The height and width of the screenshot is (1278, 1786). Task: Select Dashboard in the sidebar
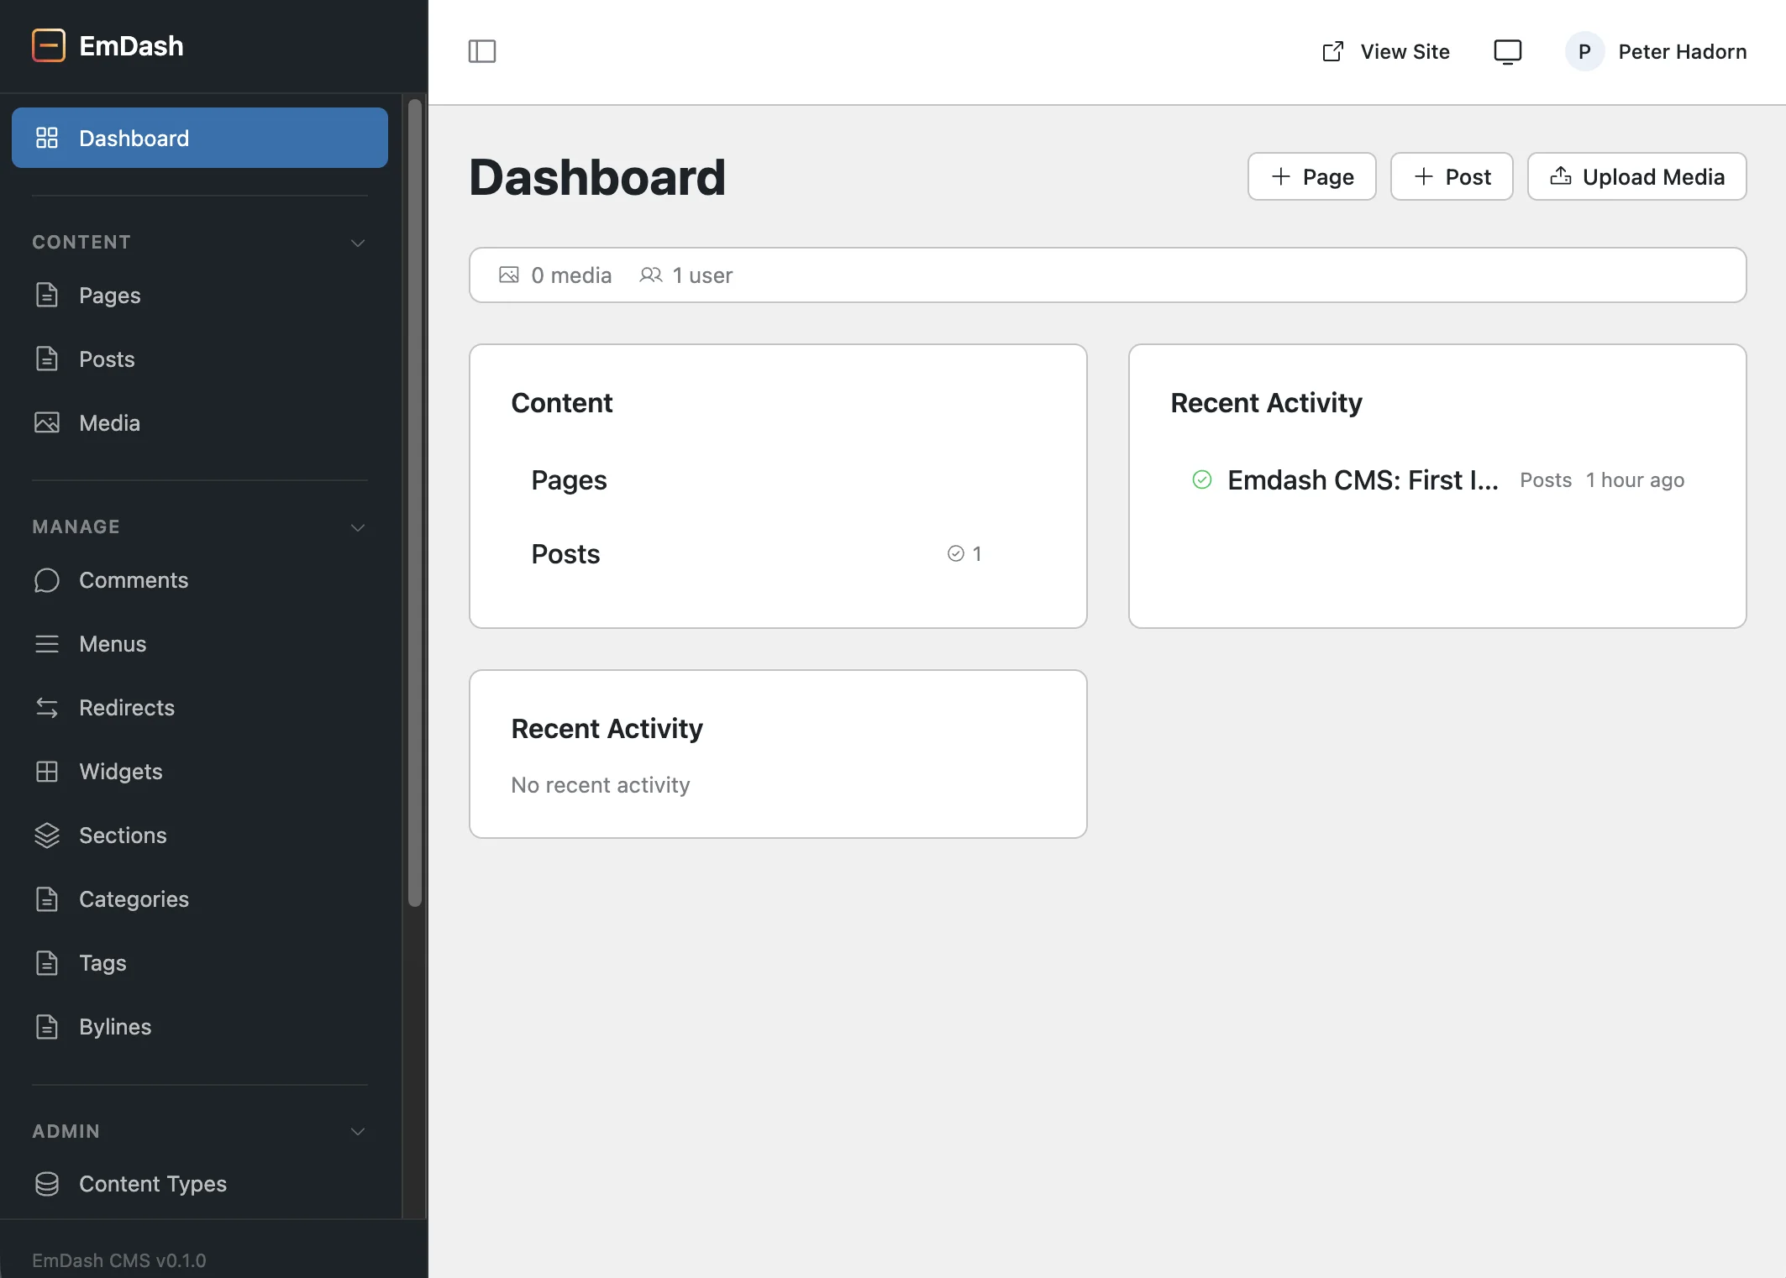[x=200, y=138]
